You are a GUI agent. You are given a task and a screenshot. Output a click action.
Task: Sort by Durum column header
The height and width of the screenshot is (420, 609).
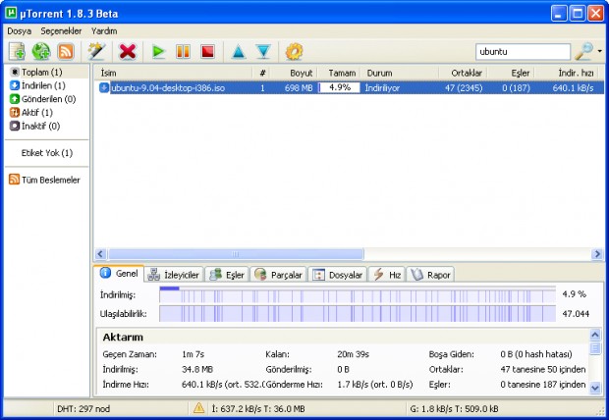[400, 73]
